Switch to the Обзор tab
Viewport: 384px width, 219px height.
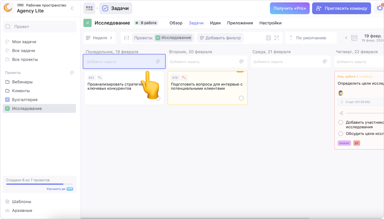coord(176,23)
